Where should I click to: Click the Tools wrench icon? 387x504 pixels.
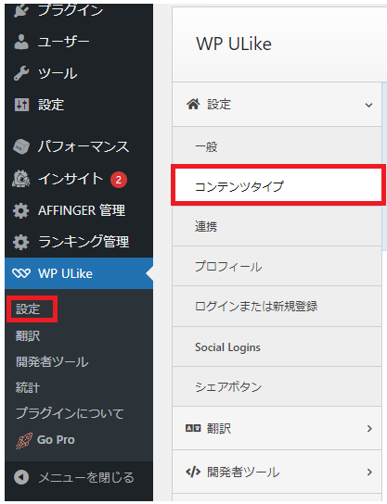click(x=21, y=73)
